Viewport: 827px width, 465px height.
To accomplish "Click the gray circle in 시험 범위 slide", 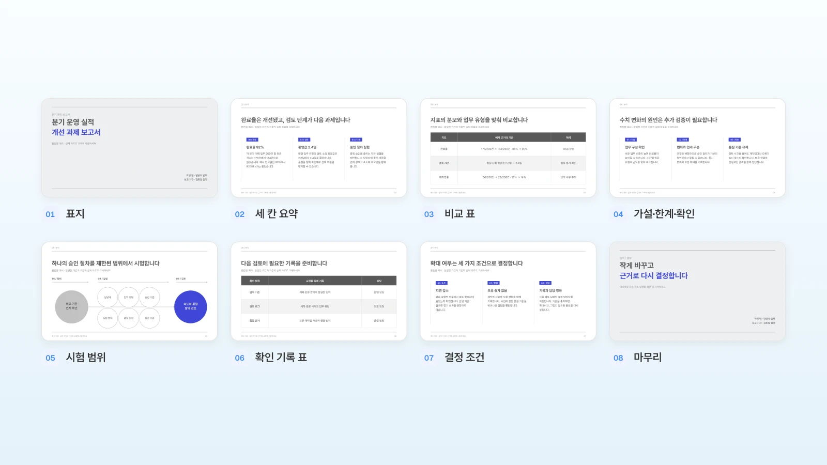I will [x=72, y=307].
